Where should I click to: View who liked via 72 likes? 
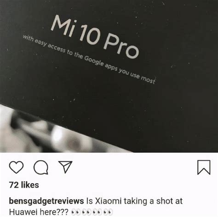click(24, 185)
